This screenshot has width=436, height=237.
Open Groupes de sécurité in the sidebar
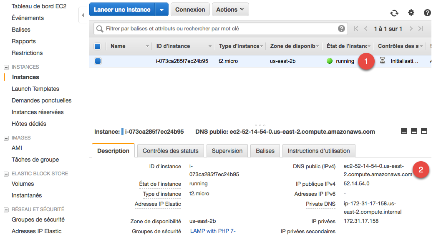click(38, 220)
